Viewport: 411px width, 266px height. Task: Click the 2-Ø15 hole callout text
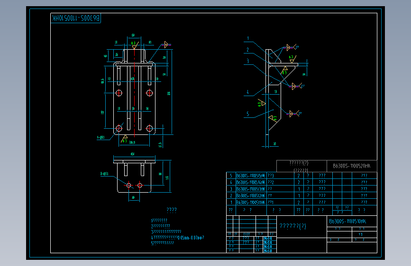click(104, 174)
